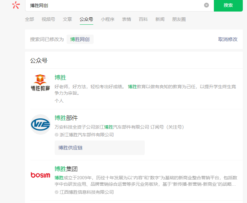Viewport: 247px width, 203px height.
Task: Select the 朋友圈 tab
Action: 179,19
